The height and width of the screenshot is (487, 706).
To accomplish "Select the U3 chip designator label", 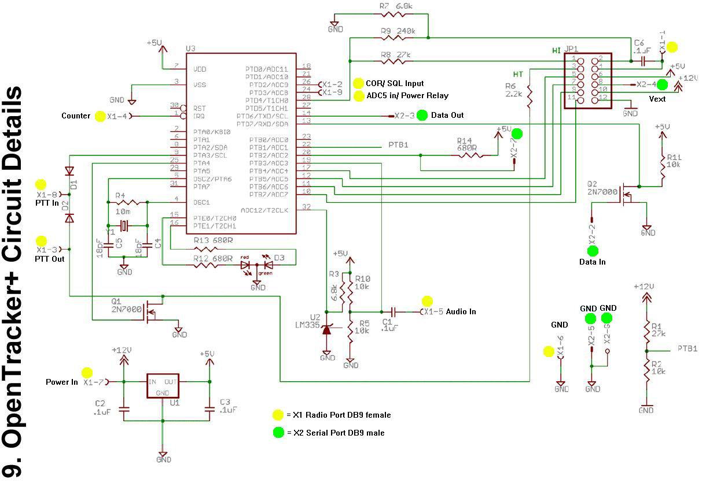I will [190, 49].
